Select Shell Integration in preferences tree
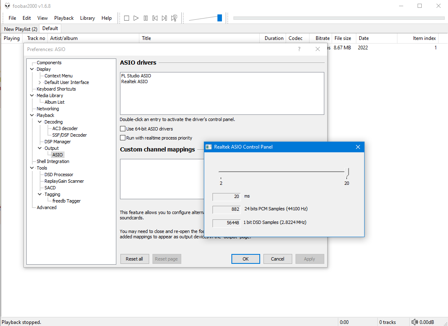This screenshot has width=448, height=326. click(53, 161)
